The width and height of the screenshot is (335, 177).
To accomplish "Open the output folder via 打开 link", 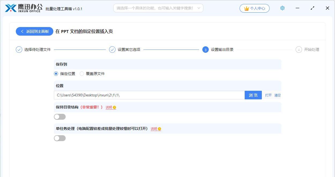I will 269,95.
